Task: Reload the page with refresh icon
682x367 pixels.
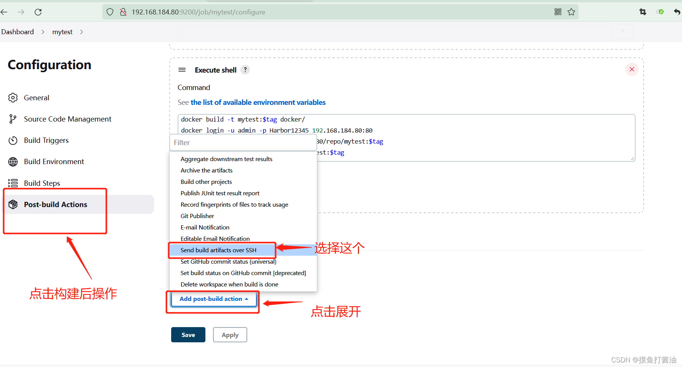Action: 38,12
